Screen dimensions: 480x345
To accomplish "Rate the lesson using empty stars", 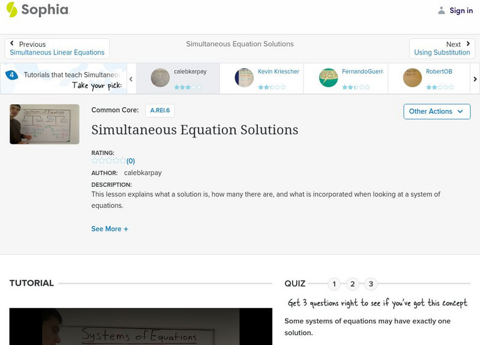I will tap(109, 161).
